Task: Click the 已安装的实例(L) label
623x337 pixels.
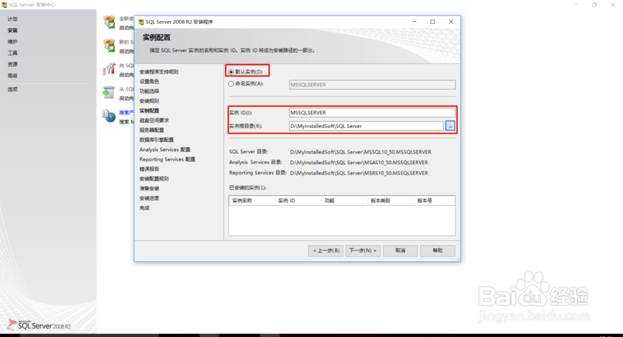Action: coord(247,188)
